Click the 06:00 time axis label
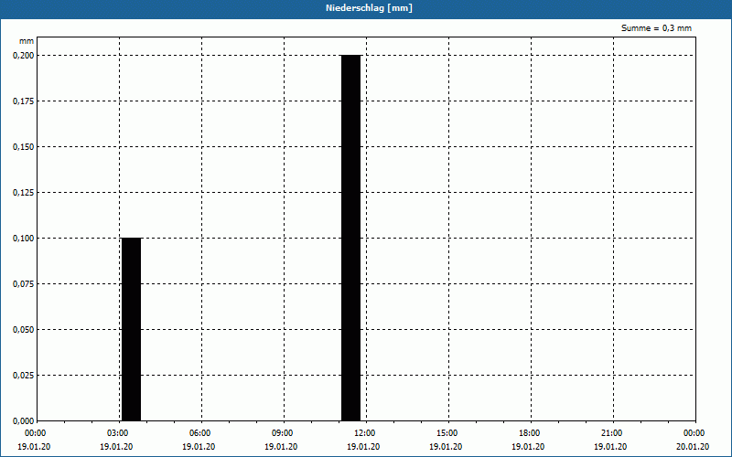Screen dimensions: 732x457 (199, 433)
